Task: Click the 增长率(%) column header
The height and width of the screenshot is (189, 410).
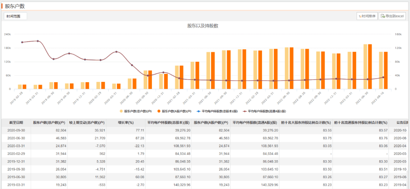Action: [x=126, y=123]
